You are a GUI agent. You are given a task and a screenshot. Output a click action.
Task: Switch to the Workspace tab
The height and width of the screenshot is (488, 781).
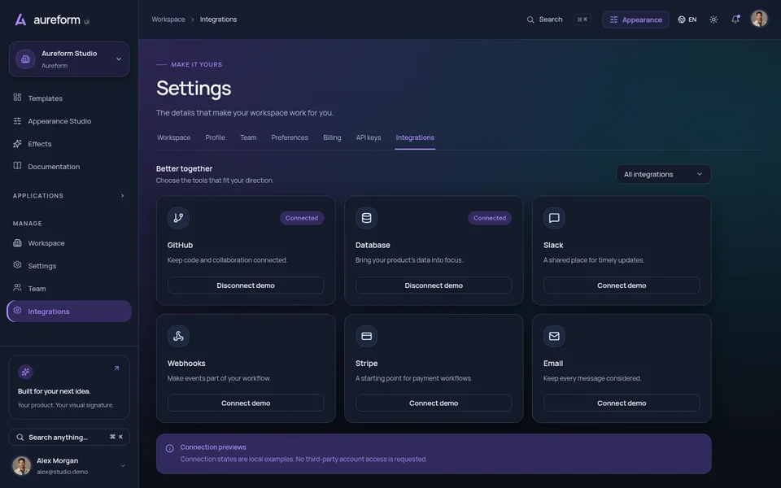174,137
